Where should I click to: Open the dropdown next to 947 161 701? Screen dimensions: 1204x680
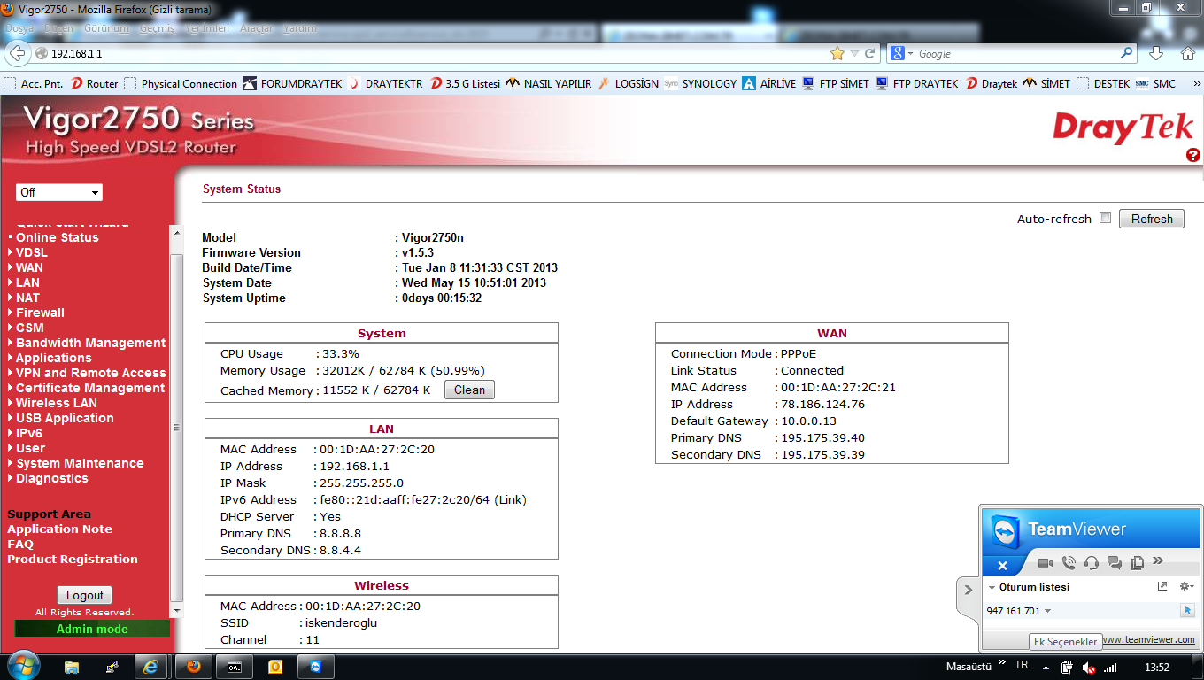(1048, 611)
